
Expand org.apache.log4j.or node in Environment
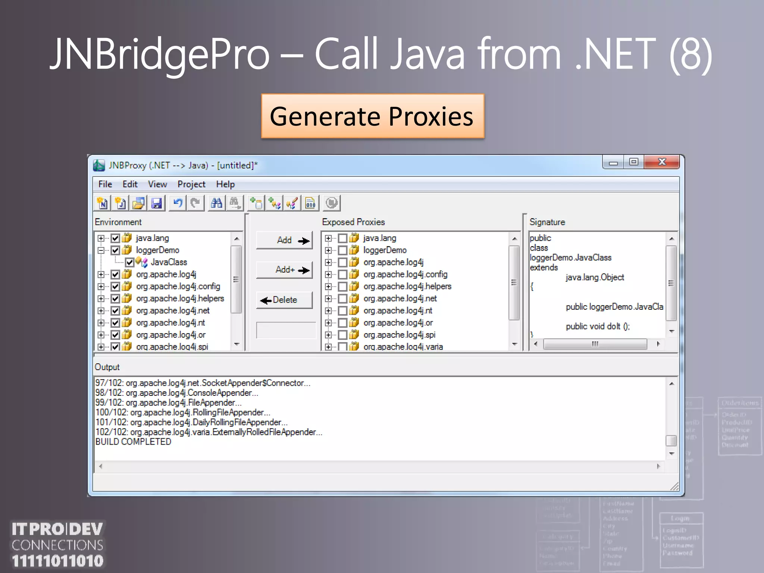(x=101, y=335)
